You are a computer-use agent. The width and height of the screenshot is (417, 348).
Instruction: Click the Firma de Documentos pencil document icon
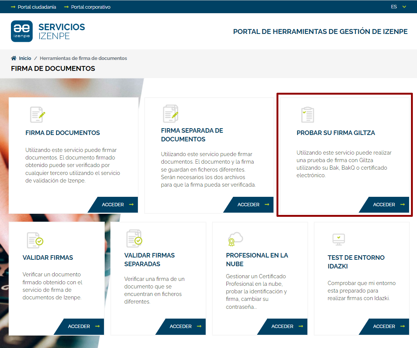pyautogui.click(x=38, y=115)
